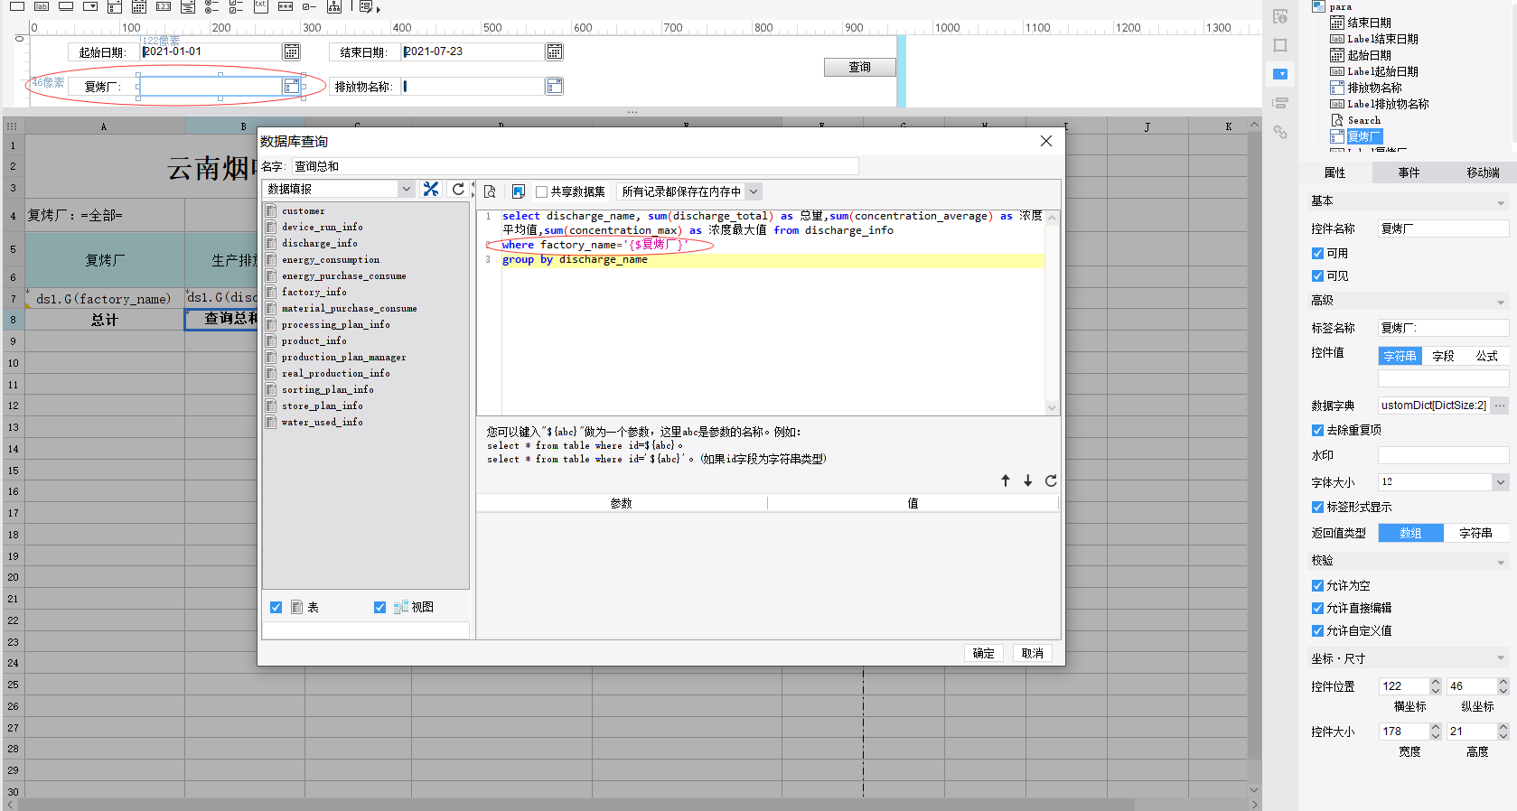The width and height of the screenshot is (1517, 811).
Task: Open the 字体大小 font size dropdown
Action: 1501,482
